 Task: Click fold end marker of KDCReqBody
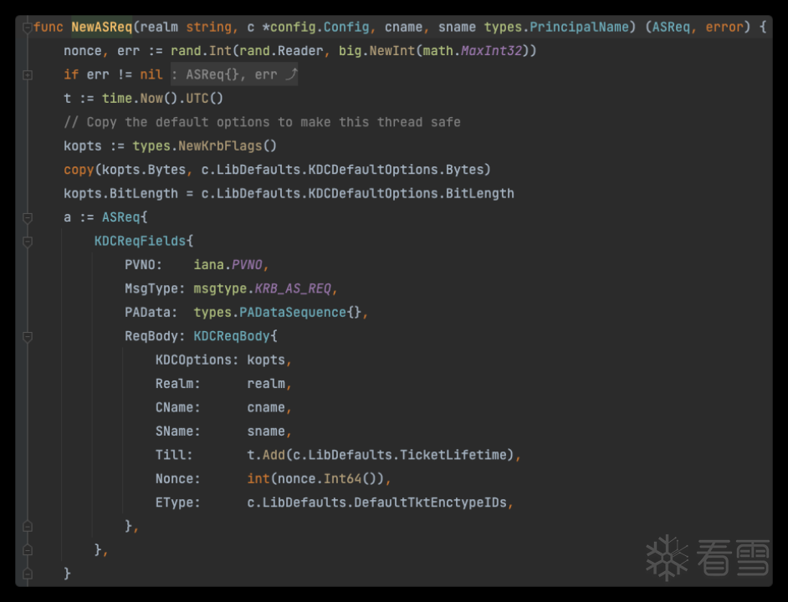point(28,526)
